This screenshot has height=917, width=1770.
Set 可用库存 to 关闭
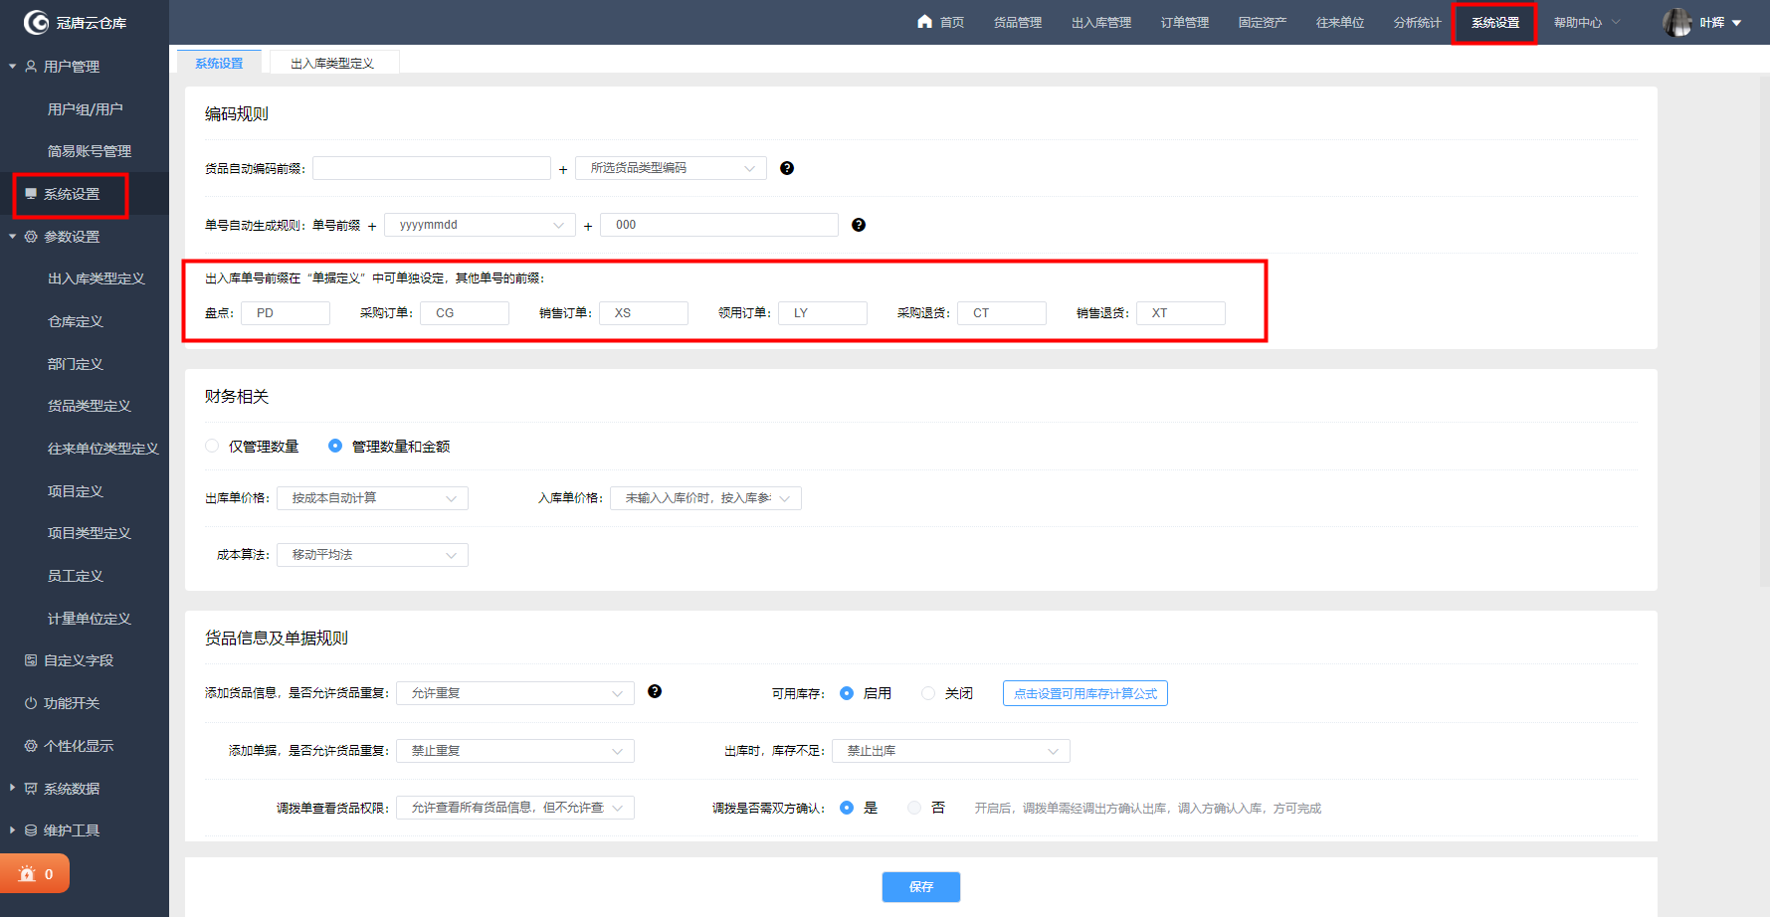point(928,693)
